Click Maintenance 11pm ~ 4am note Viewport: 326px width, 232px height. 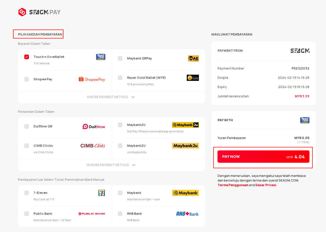pos(143,200)
